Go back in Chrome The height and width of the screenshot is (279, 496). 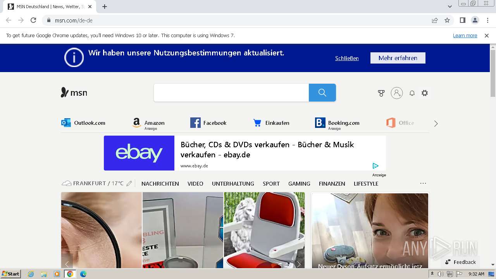click(x=9, y=20)
